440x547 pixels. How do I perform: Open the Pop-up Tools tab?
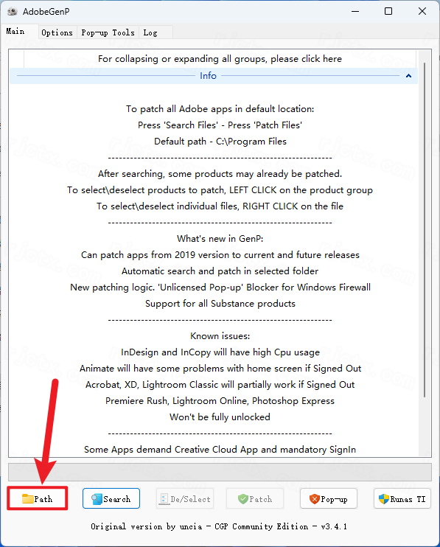[x=108, y=32]
